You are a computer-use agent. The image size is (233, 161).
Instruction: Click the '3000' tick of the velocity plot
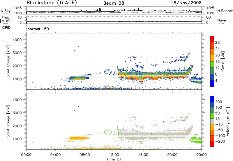[17, 113]
